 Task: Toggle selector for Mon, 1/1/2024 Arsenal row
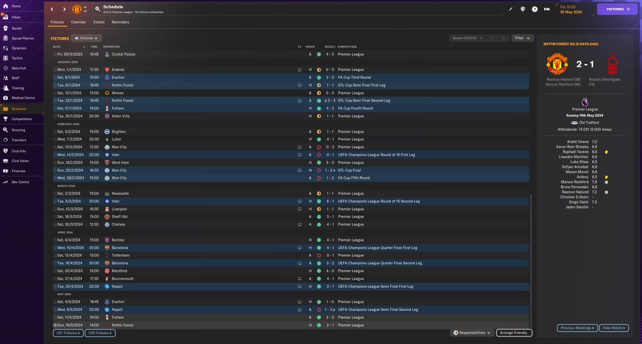[55, 70]
